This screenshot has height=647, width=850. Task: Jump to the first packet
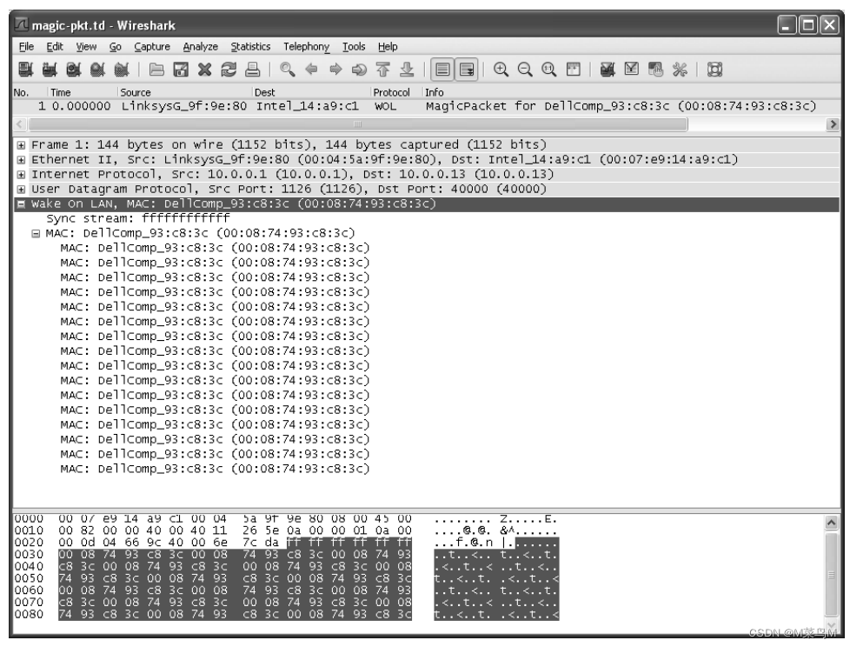point(382,70)
